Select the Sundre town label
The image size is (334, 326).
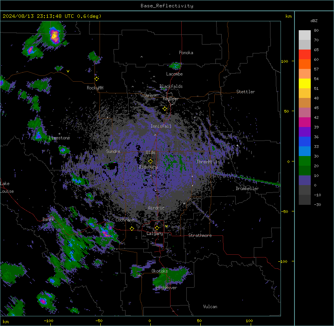[113, 151]
